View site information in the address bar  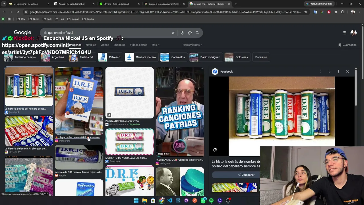point(26,12)
